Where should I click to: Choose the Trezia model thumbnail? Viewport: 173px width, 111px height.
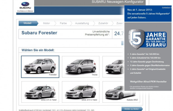click(81, 67)
